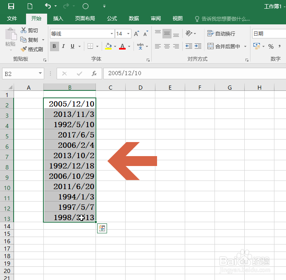Open fill color dropdown arrow
The height and width of the screenshot is (280, 286).
tap(115, 47)
